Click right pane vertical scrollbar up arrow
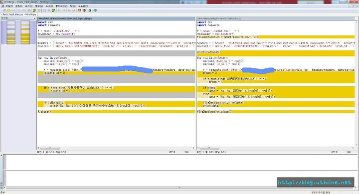 click(356, 22)
